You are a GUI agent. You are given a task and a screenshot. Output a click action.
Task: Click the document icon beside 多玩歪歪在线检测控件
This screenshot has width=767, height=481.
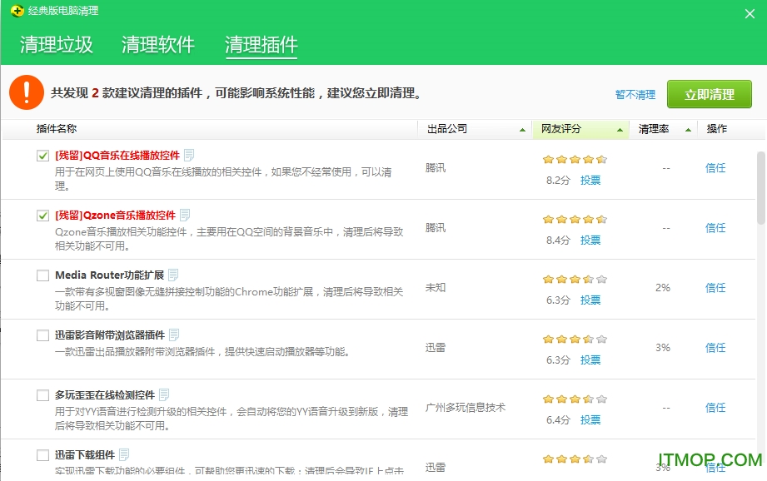[164, 394]
